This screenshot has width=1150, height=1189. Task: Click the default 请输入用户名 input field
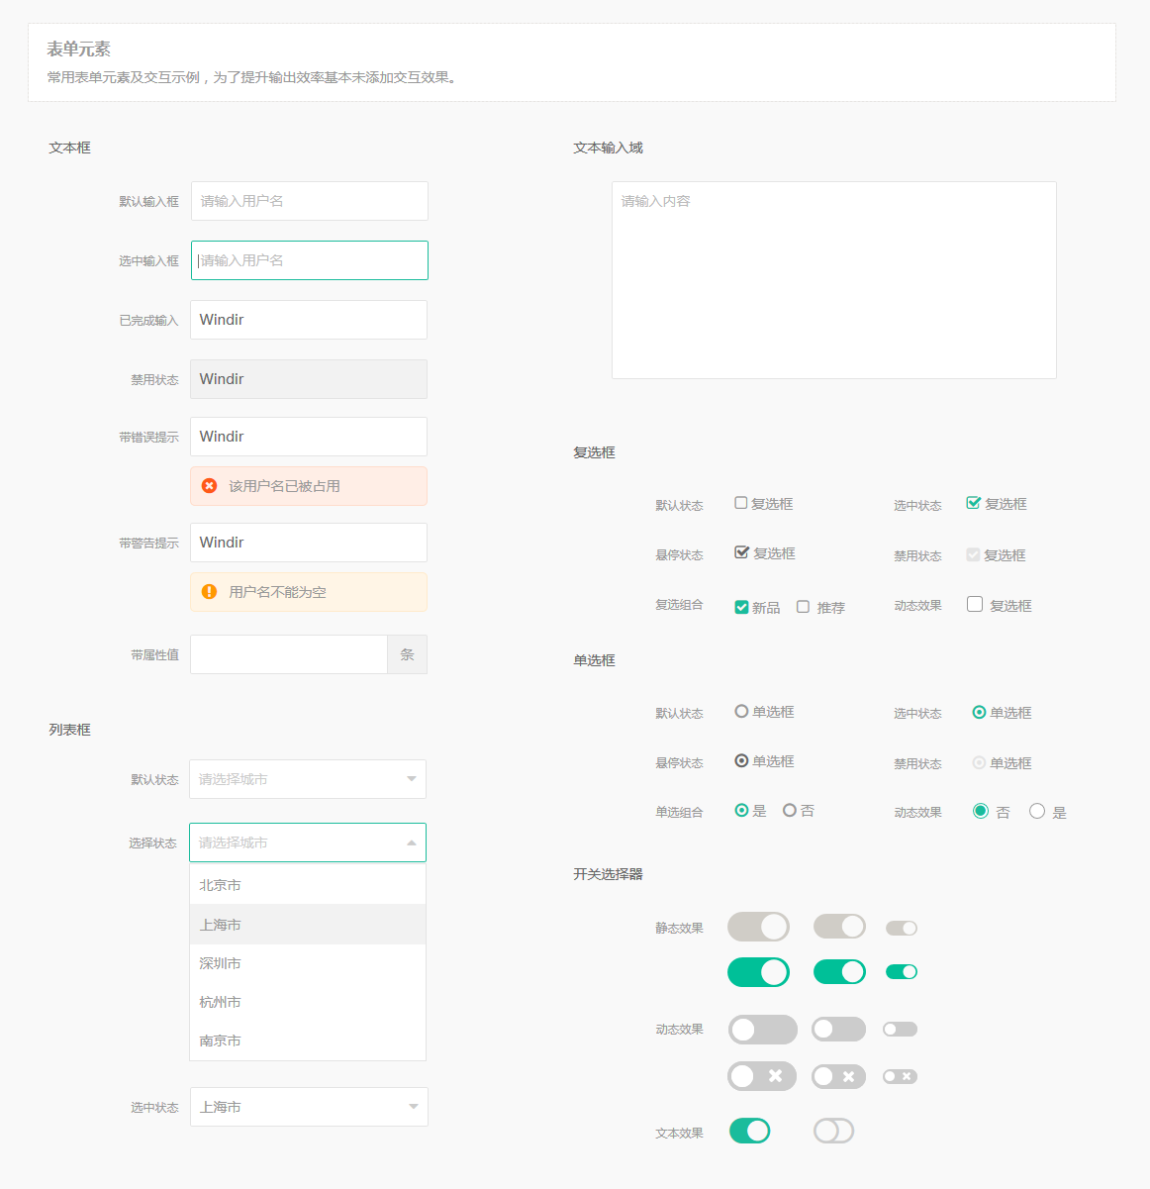point(310,201)
